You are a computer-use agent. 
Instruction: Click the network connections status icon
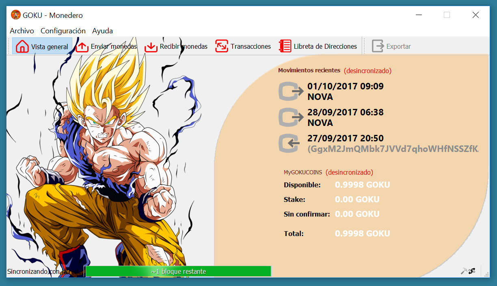tap(472, 271)
